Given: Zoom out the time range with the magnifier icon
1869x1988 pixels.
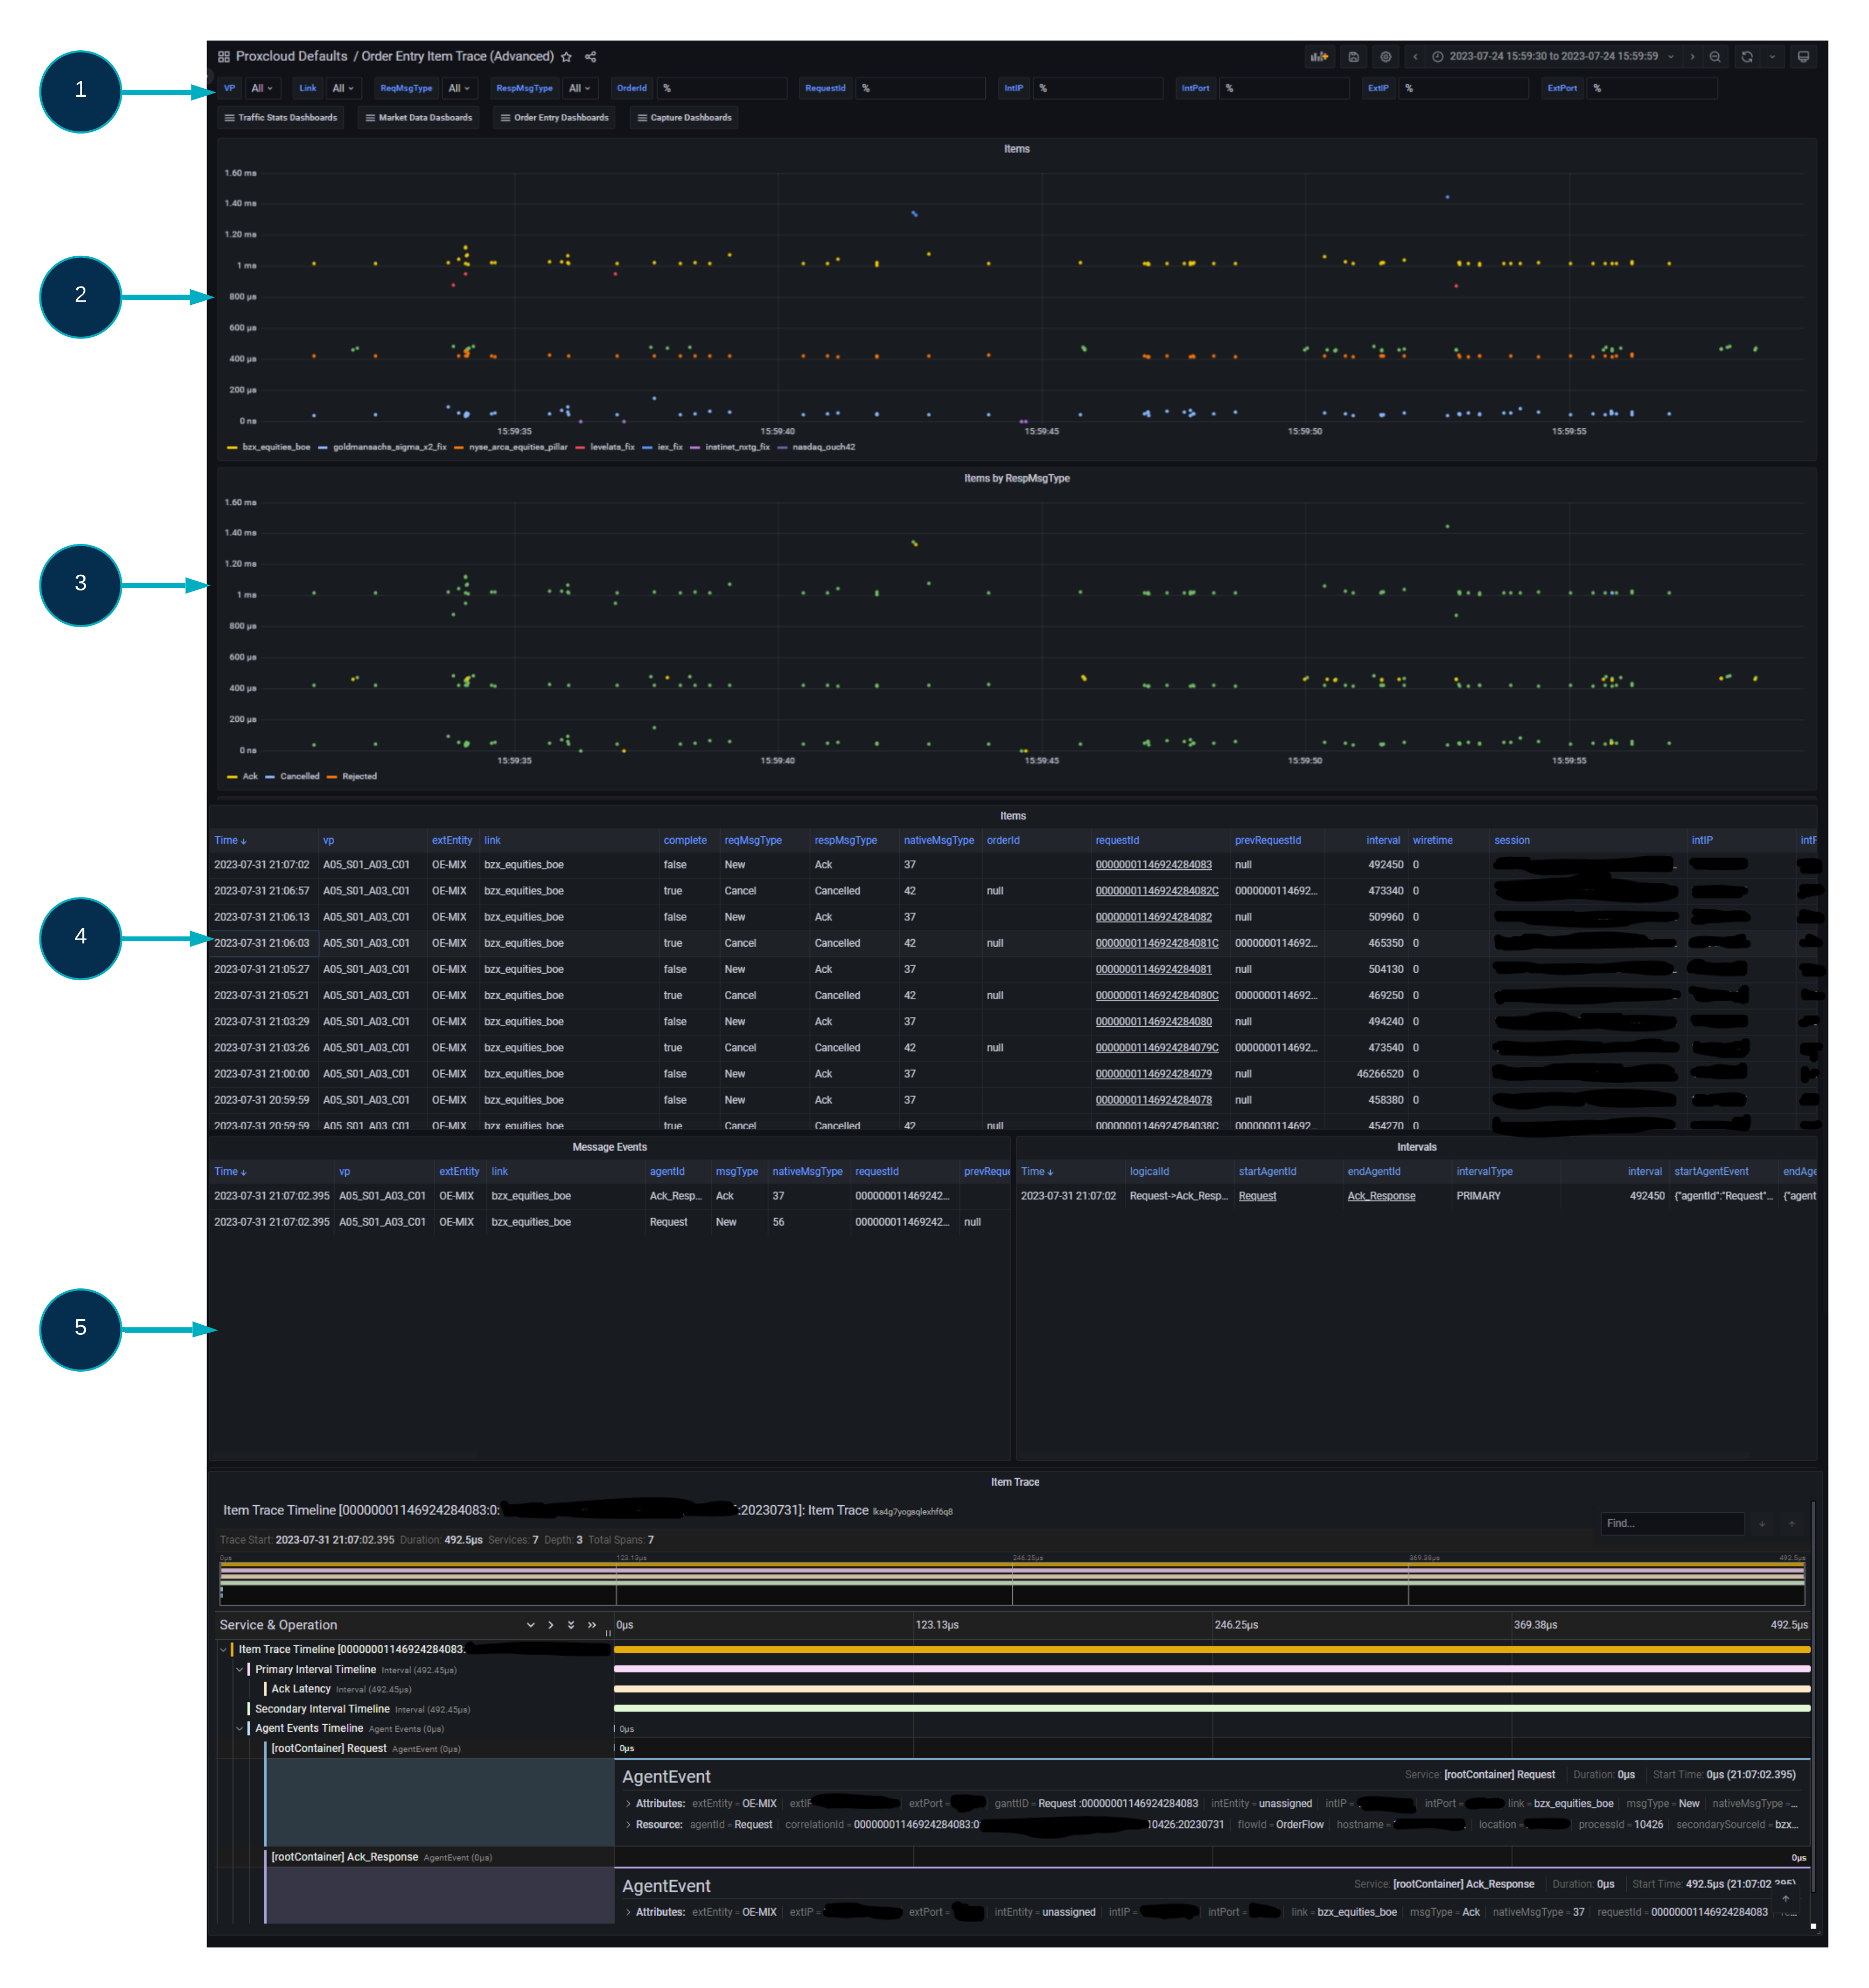Looking at the screenshot, I should [x=1715, y=57].
